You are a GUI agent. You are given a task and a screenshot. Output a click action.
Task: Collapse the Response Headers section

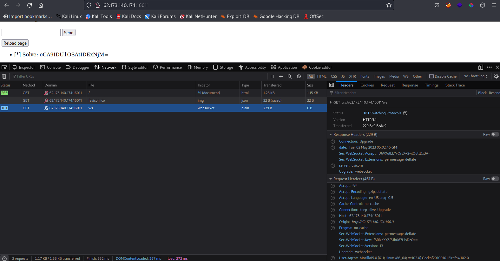[331, 135]
